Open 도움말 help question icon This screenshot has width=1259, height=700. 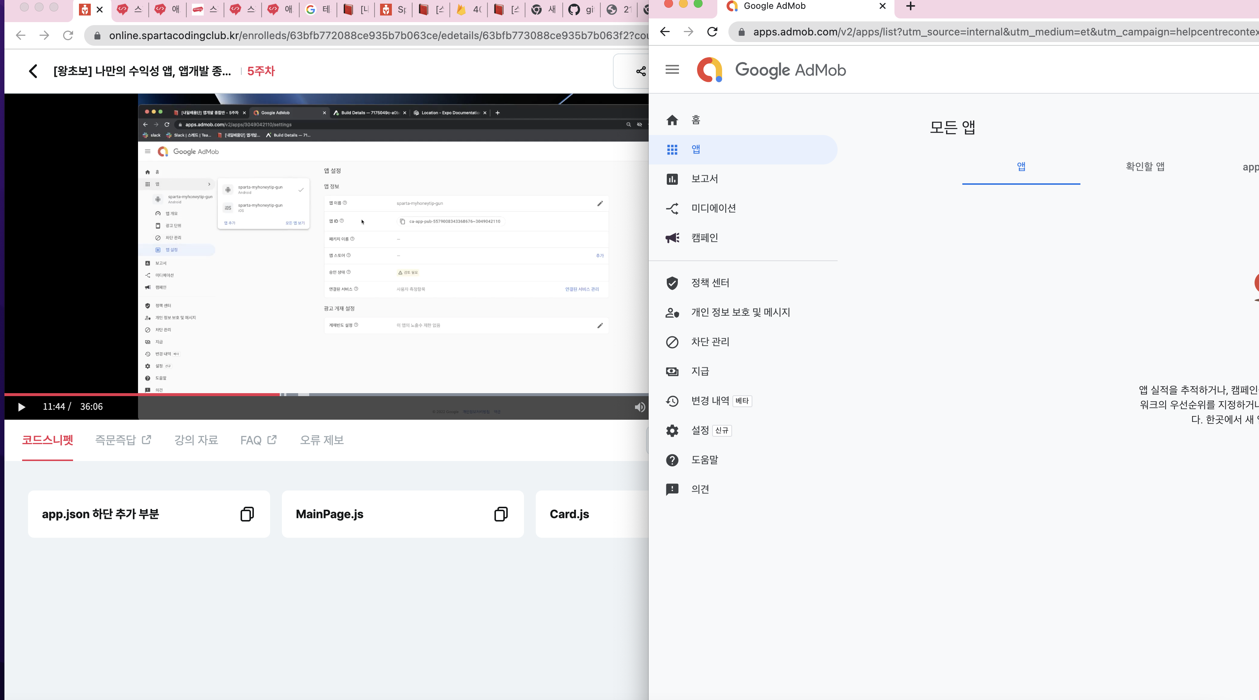click(672, 460)
